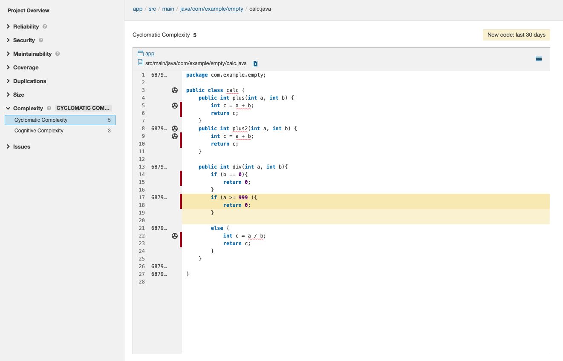The height and width of the screenshot is (361, 563).
Task: Click SCM revision 6879 on line 27
Action: pyautogui.click(x=159, y=274)
